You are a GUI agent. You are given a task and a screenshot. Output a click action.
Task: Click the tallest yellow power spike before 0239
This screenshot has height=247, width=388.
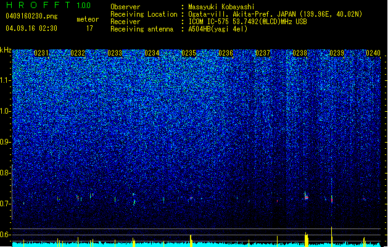pos(332,237)
